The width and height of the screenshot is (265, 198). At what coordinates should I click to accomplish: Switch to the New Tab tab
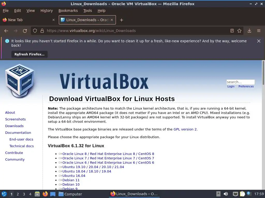click(x=28, y=20)
